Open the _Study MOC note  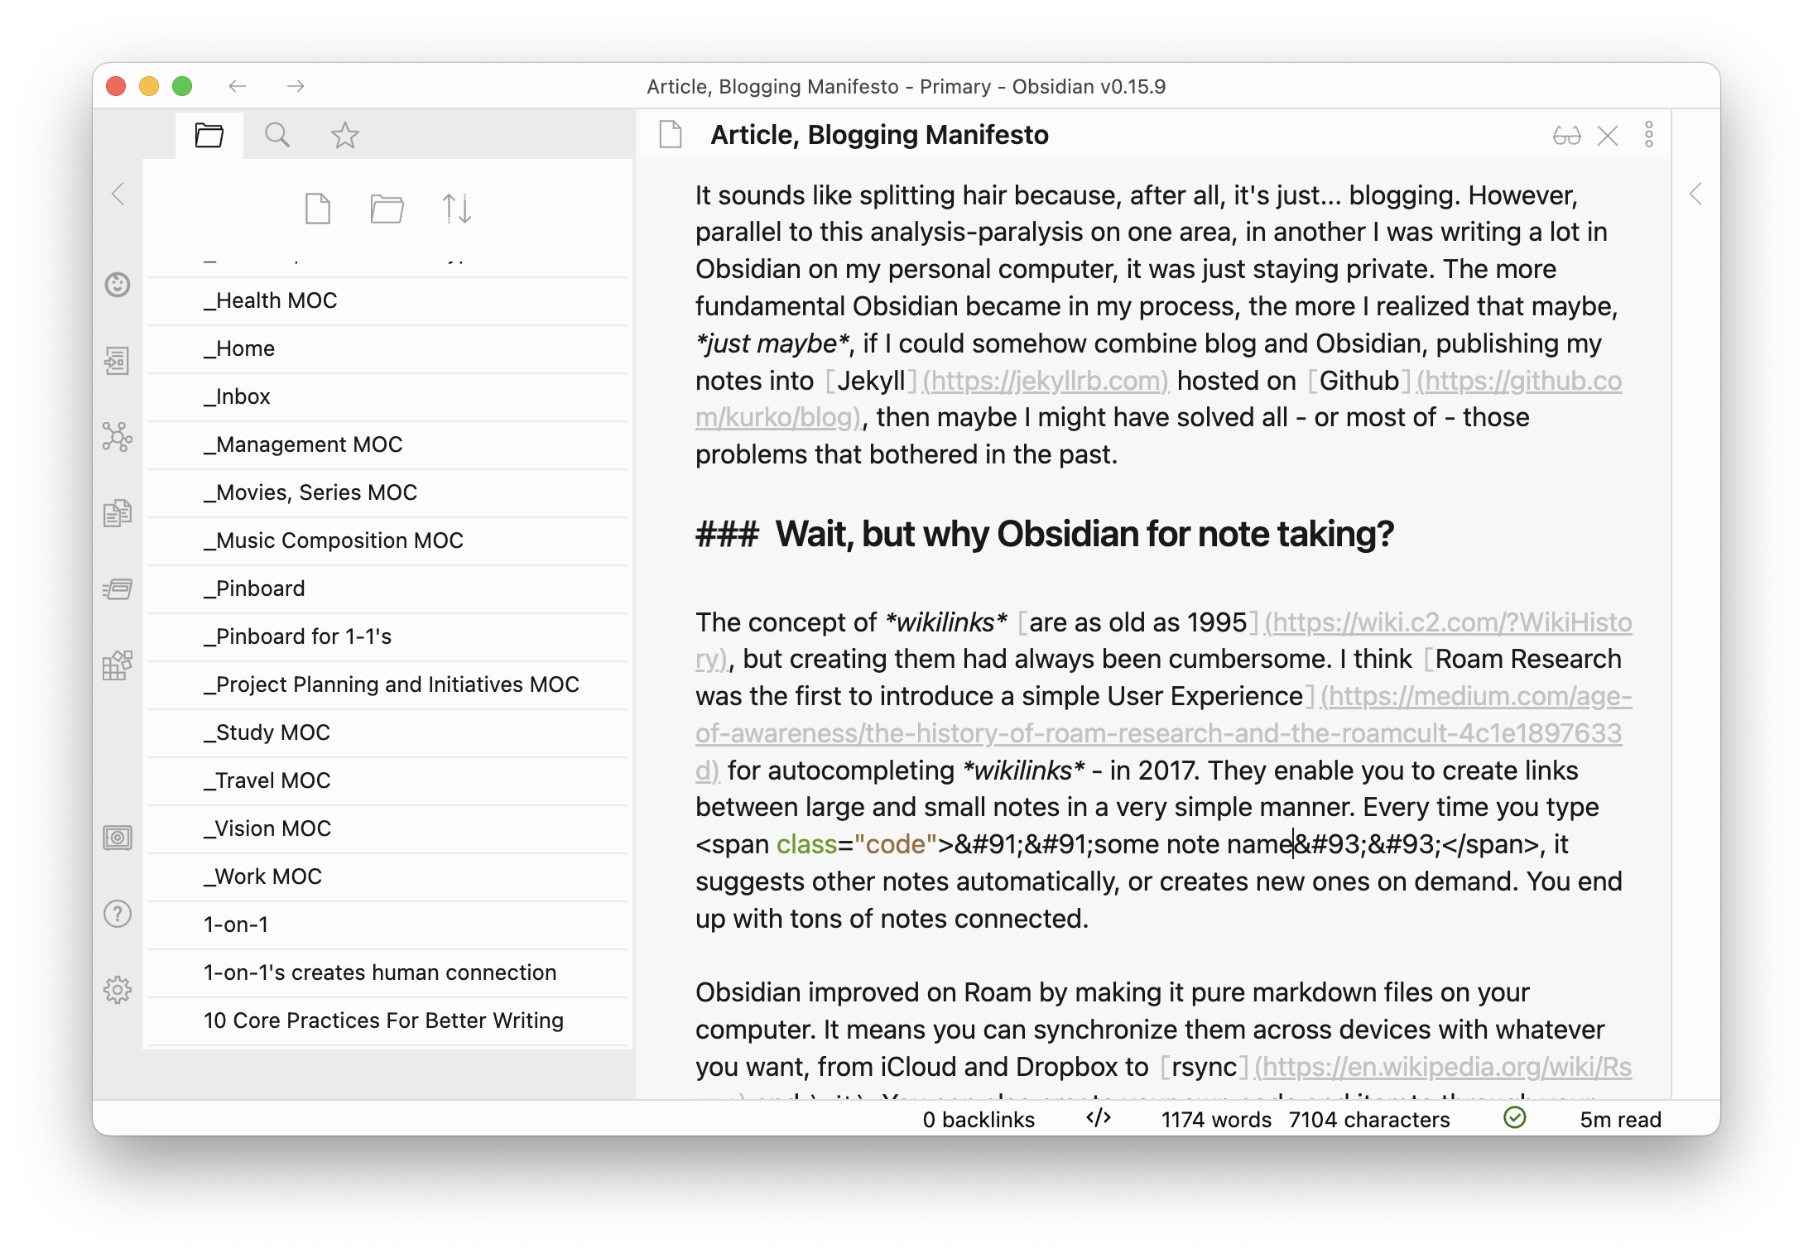[x=387, y=732]
